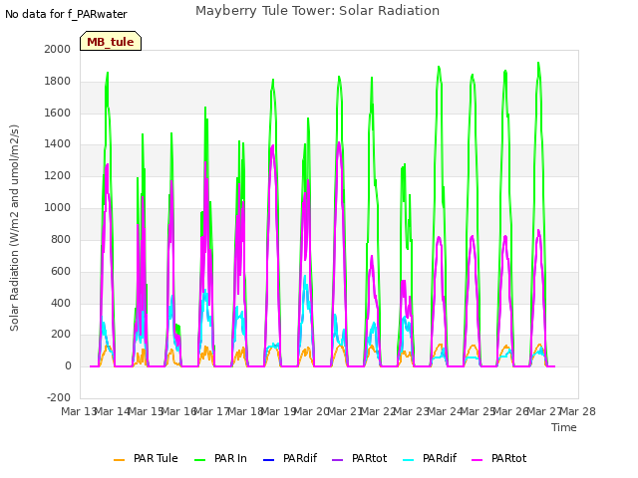Image resolution: width=638 pixels, height=478 pixels.
Task: Click the 400 y-axis tick label
Action: coord(61,303)
